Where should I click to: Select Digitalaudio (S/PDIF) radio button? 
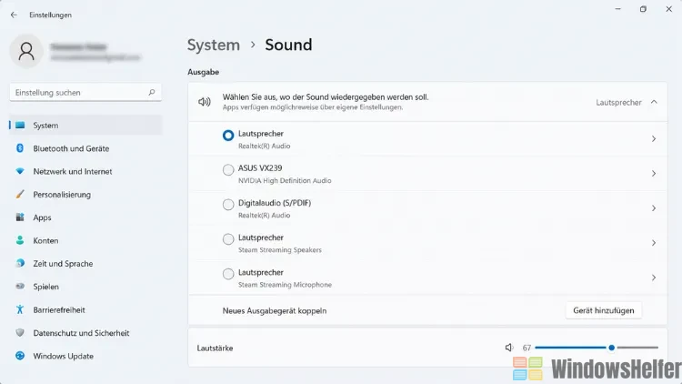[228, 205]
